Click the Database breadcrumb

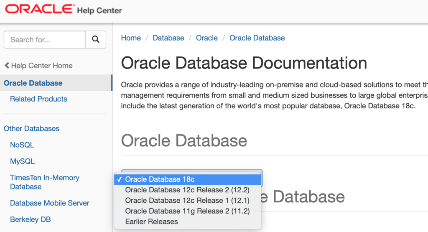coord(168,38)
